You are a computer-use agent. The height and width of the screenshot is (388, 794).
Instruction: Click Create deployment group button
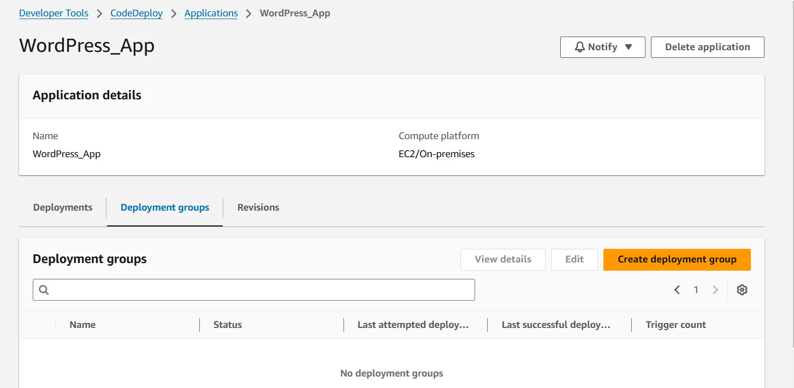coord(677,259)
